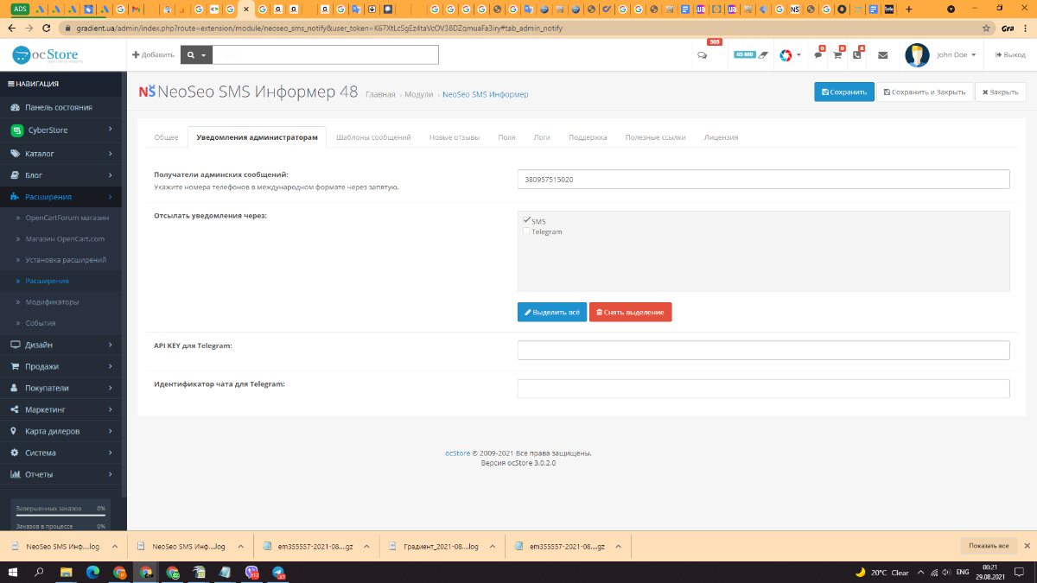Click the Сохранить и Закрыть button

point(924,92)
